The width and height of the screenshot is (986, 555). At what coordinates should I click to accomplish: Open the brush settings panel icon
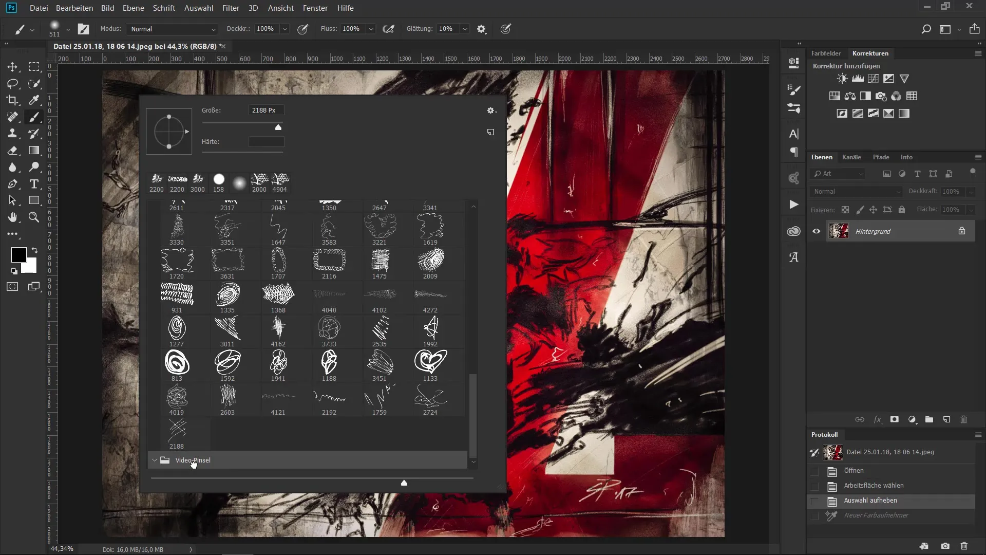[83, 29]
